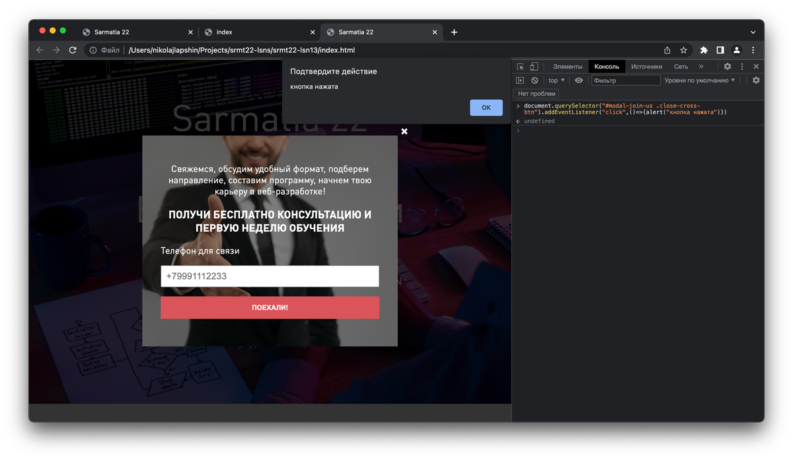Close the first Sarmatia 22 tab
The image size is (793, 460).
[x=191, y=32]
